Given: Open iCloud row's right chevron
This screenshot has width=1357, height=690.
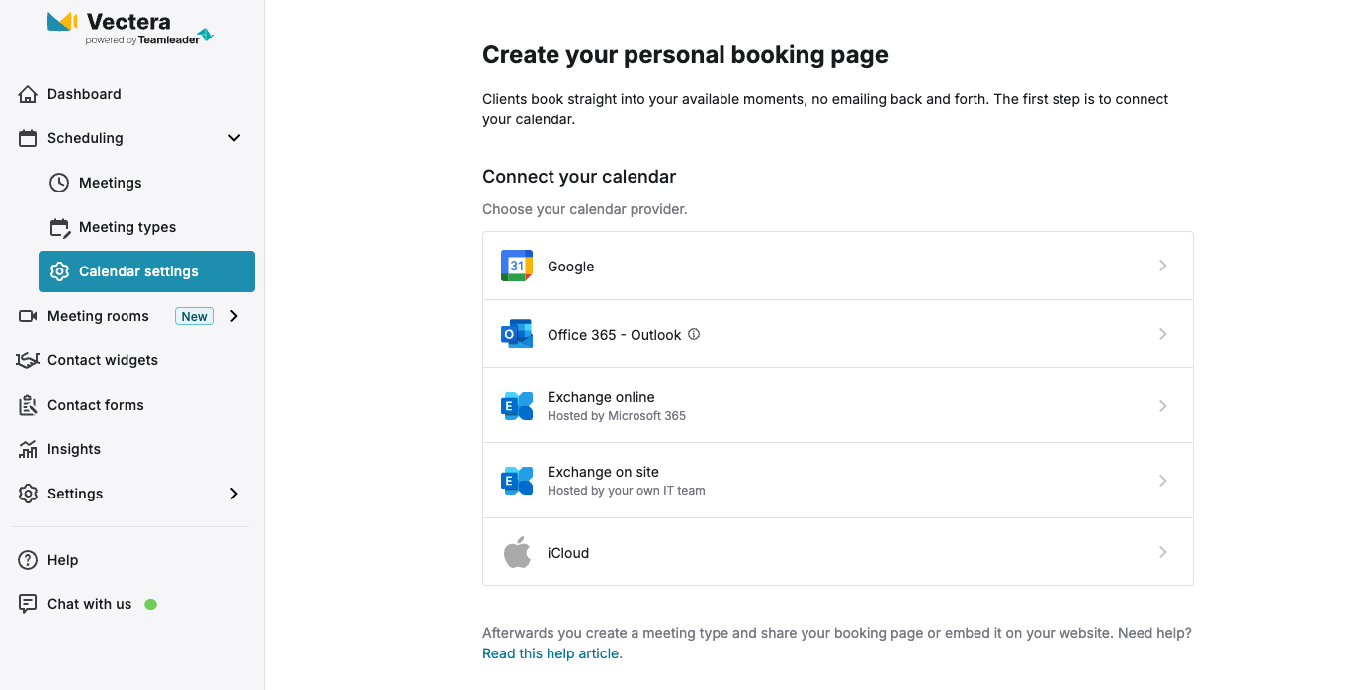Looking at the screenshot, I should (x=1163, y=552).
